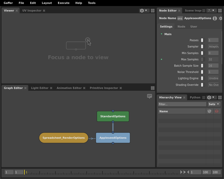Show node info icon for AppleseedOptions
The width and height of the screenshot is (224, 179).
215,18
